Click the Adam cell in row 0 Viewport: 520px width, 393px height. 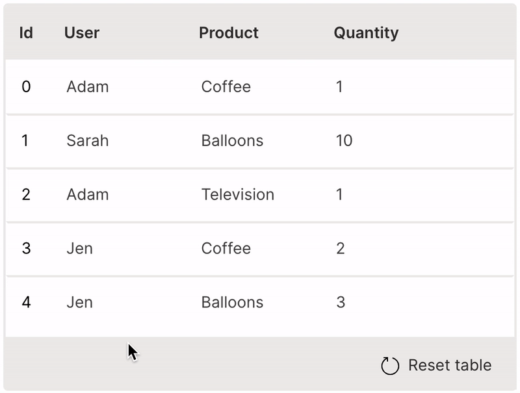click(x=88, y=86)
